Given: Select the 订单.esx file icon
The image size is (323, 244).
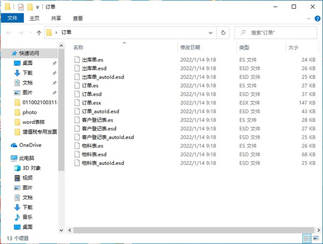Looking at the screenshot, I should [76, 103].
